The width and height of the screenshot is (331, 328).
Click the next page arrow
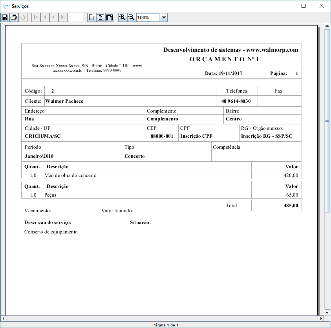[x=54, y=17]
